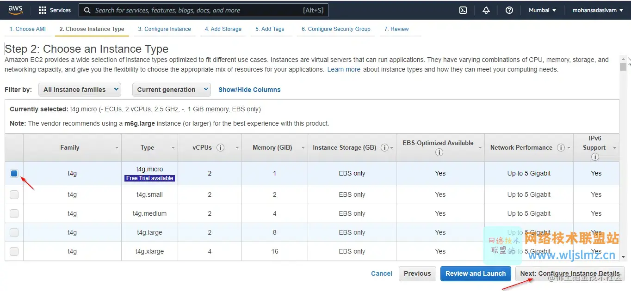This screenshot has height=291, width=631.
Task: Select 2. Choose Instance Type tab
Action: (x=92, y=29)
